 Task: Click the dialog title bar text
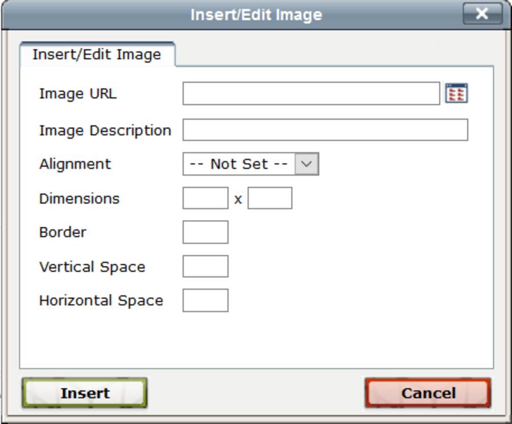[x=257, y=15]
